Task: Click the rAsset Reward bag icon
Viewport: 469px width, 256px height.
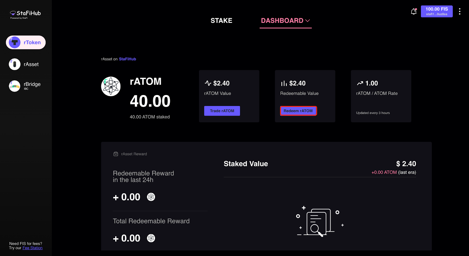Action: point(116,154)
